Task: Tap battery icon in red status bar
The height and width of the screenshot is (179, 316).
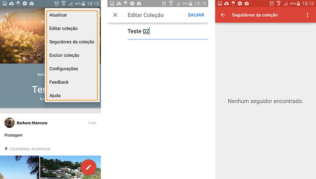Action: pyautogui.click(x=298, y=4)
